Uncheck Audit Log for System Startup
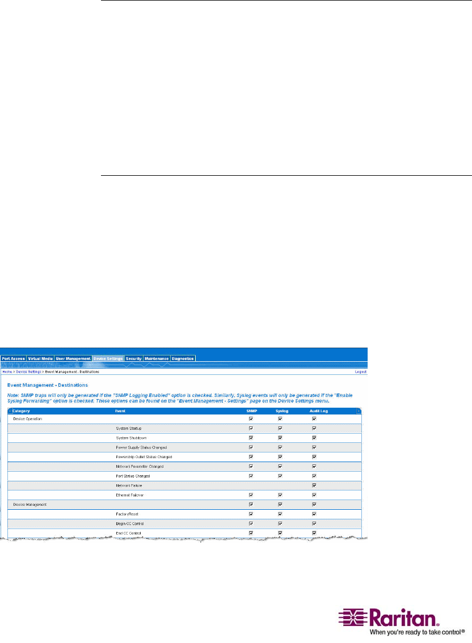472x643 pixels. pyautogui.click(x=314, y=428)
